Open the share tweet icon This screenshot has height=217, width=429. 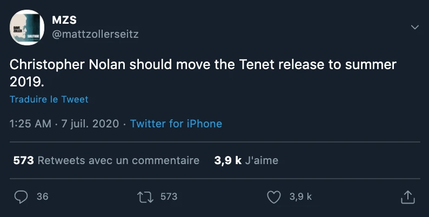point(407,197)
